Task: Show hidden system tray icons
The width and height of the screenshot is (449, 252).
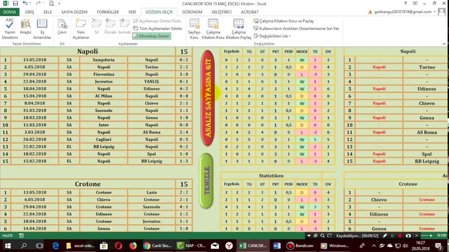Action: (x=374, y=246)
